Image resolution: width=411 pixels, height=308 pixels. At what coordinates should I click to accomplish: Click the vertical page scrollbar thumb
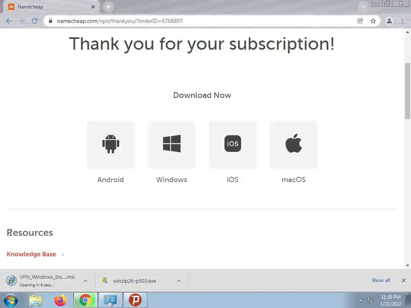407,91
